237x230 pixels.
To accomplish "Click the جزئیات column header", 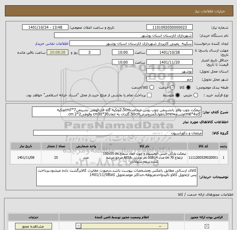I will point(34,217).
